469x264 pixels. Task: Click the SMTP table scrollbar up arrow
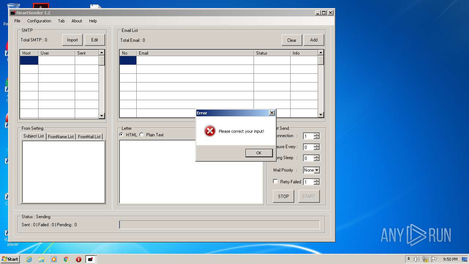click(101, 53)
